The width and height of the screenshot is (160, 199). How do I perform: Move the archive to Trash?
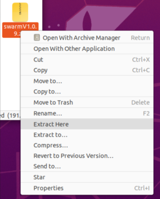pyautogui.click(x=87, y=102)
